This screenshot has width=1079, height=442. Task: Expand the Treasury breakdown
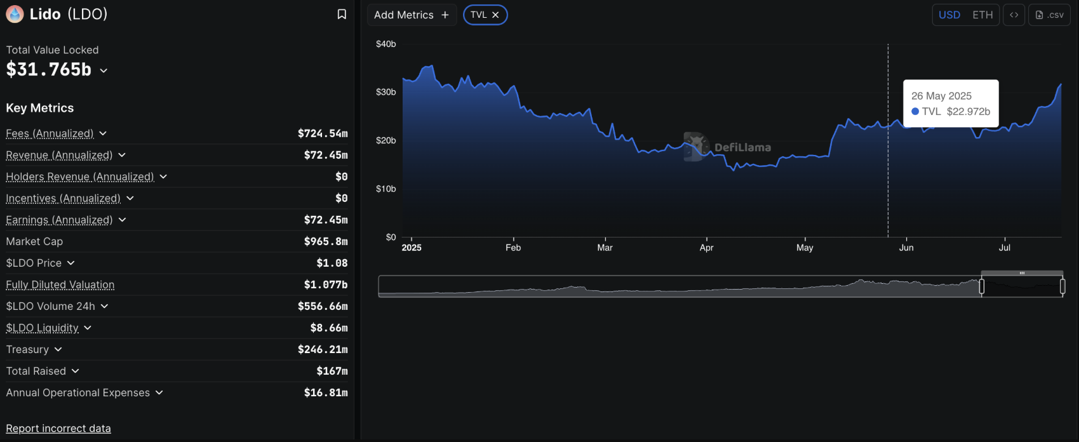coord(58,349)
